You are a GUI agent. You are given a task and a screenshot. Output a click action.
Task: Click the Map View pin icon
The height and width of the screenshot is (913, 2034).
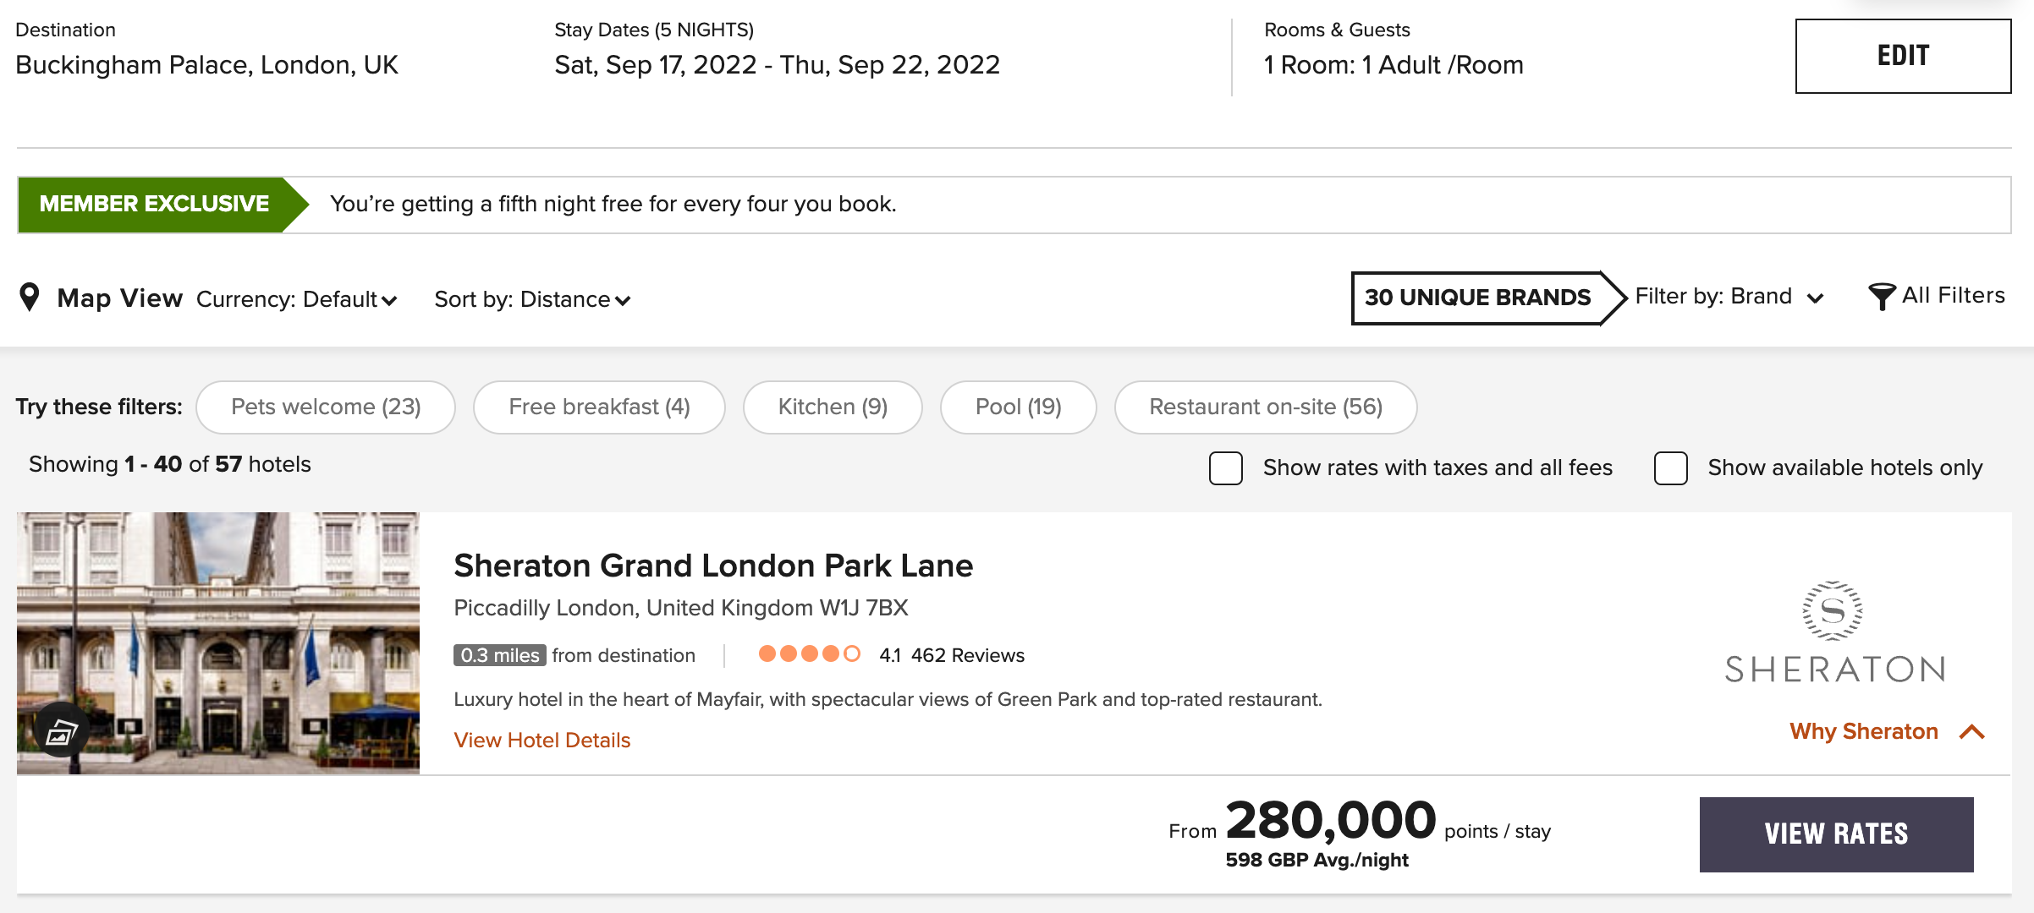[30, 298]
